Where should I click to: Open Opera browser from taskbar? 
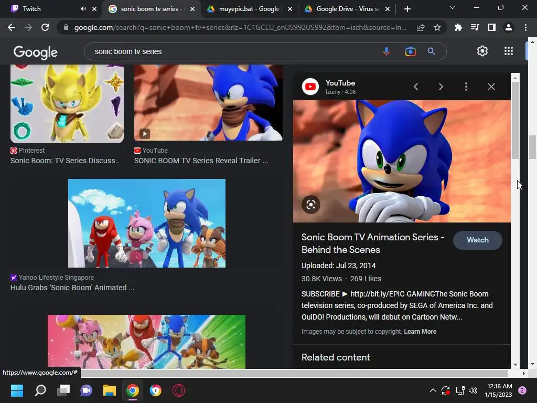(x=179, y=390)
